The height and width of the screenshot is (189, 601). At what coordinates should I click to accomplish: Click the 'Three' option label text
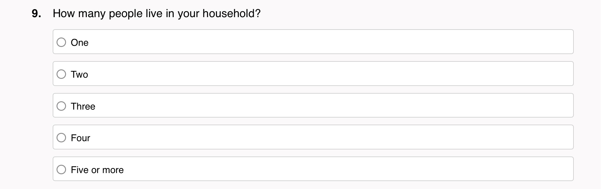click(83, 106)
